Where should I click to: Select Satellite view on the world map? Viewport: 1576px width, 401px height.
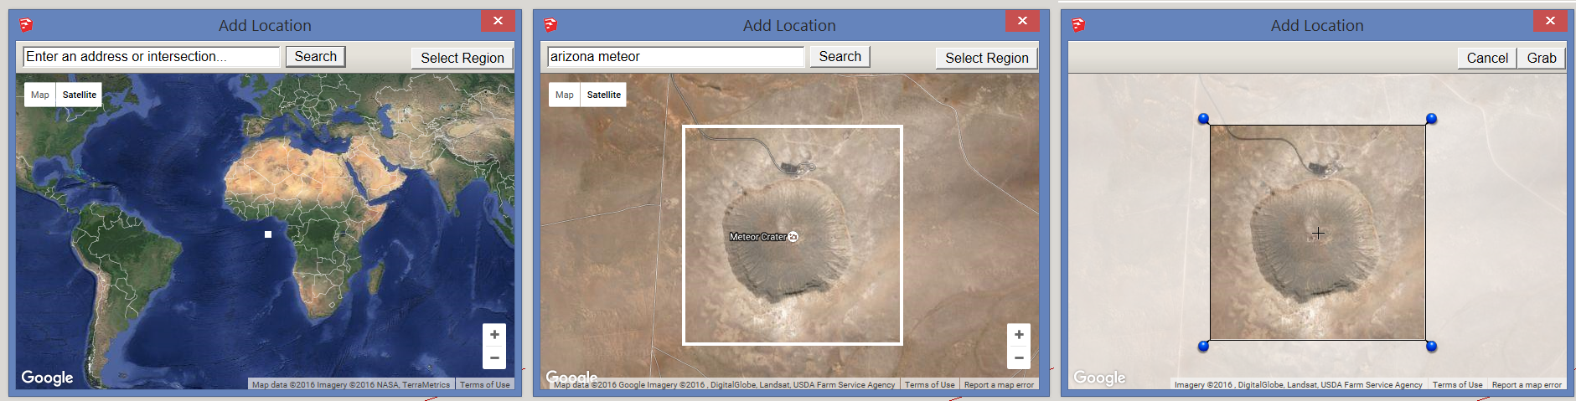click(80, 95)
